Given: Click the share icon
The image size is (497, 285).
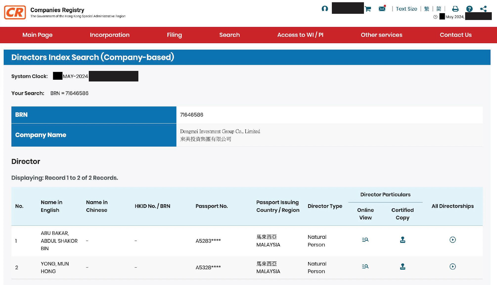Looking at the screenshot, I should click(483, 9).
